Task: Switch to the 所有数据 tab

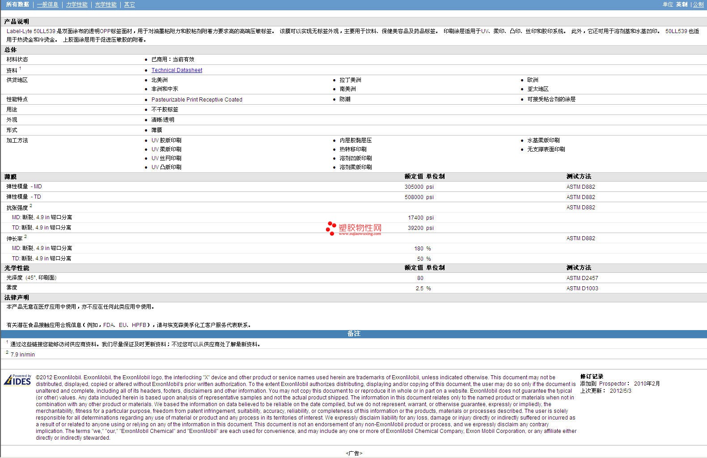Action: 17,4
